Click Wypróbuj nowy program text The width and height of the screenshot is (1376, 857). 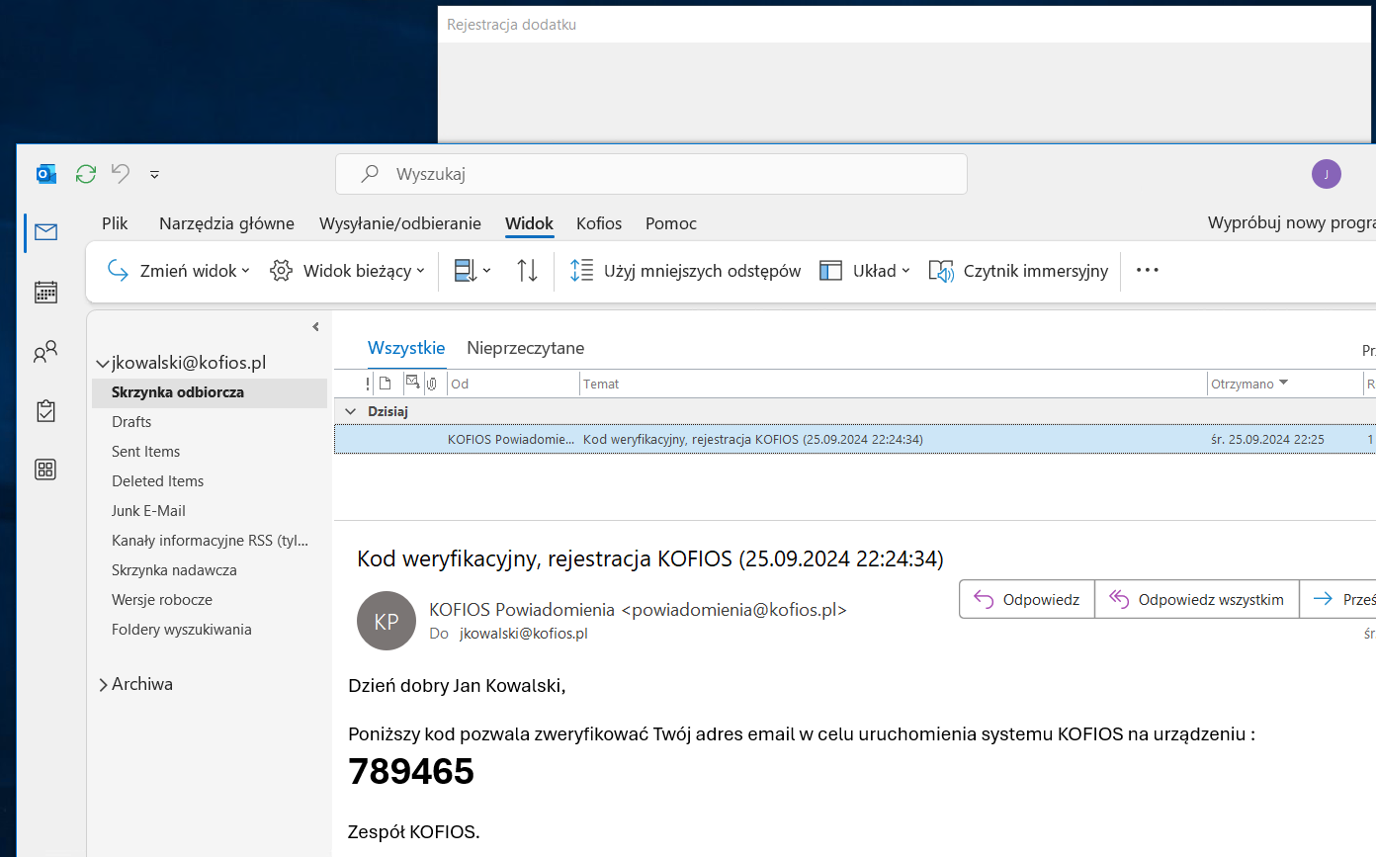[x=1291, y=223]
